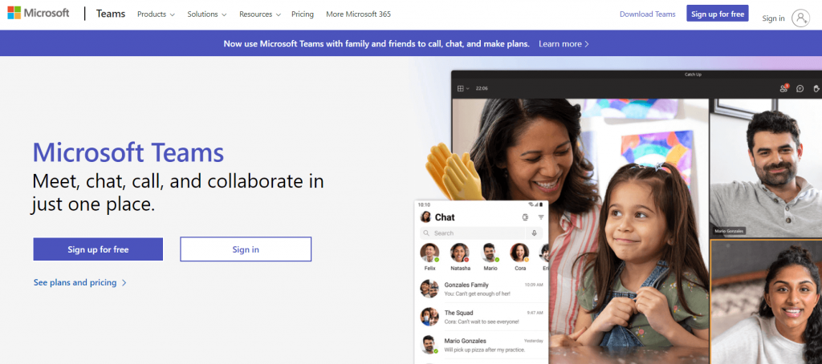Open More Microsoft 365 nav item
Screen dimensions: 822x364
pos(358,14)
